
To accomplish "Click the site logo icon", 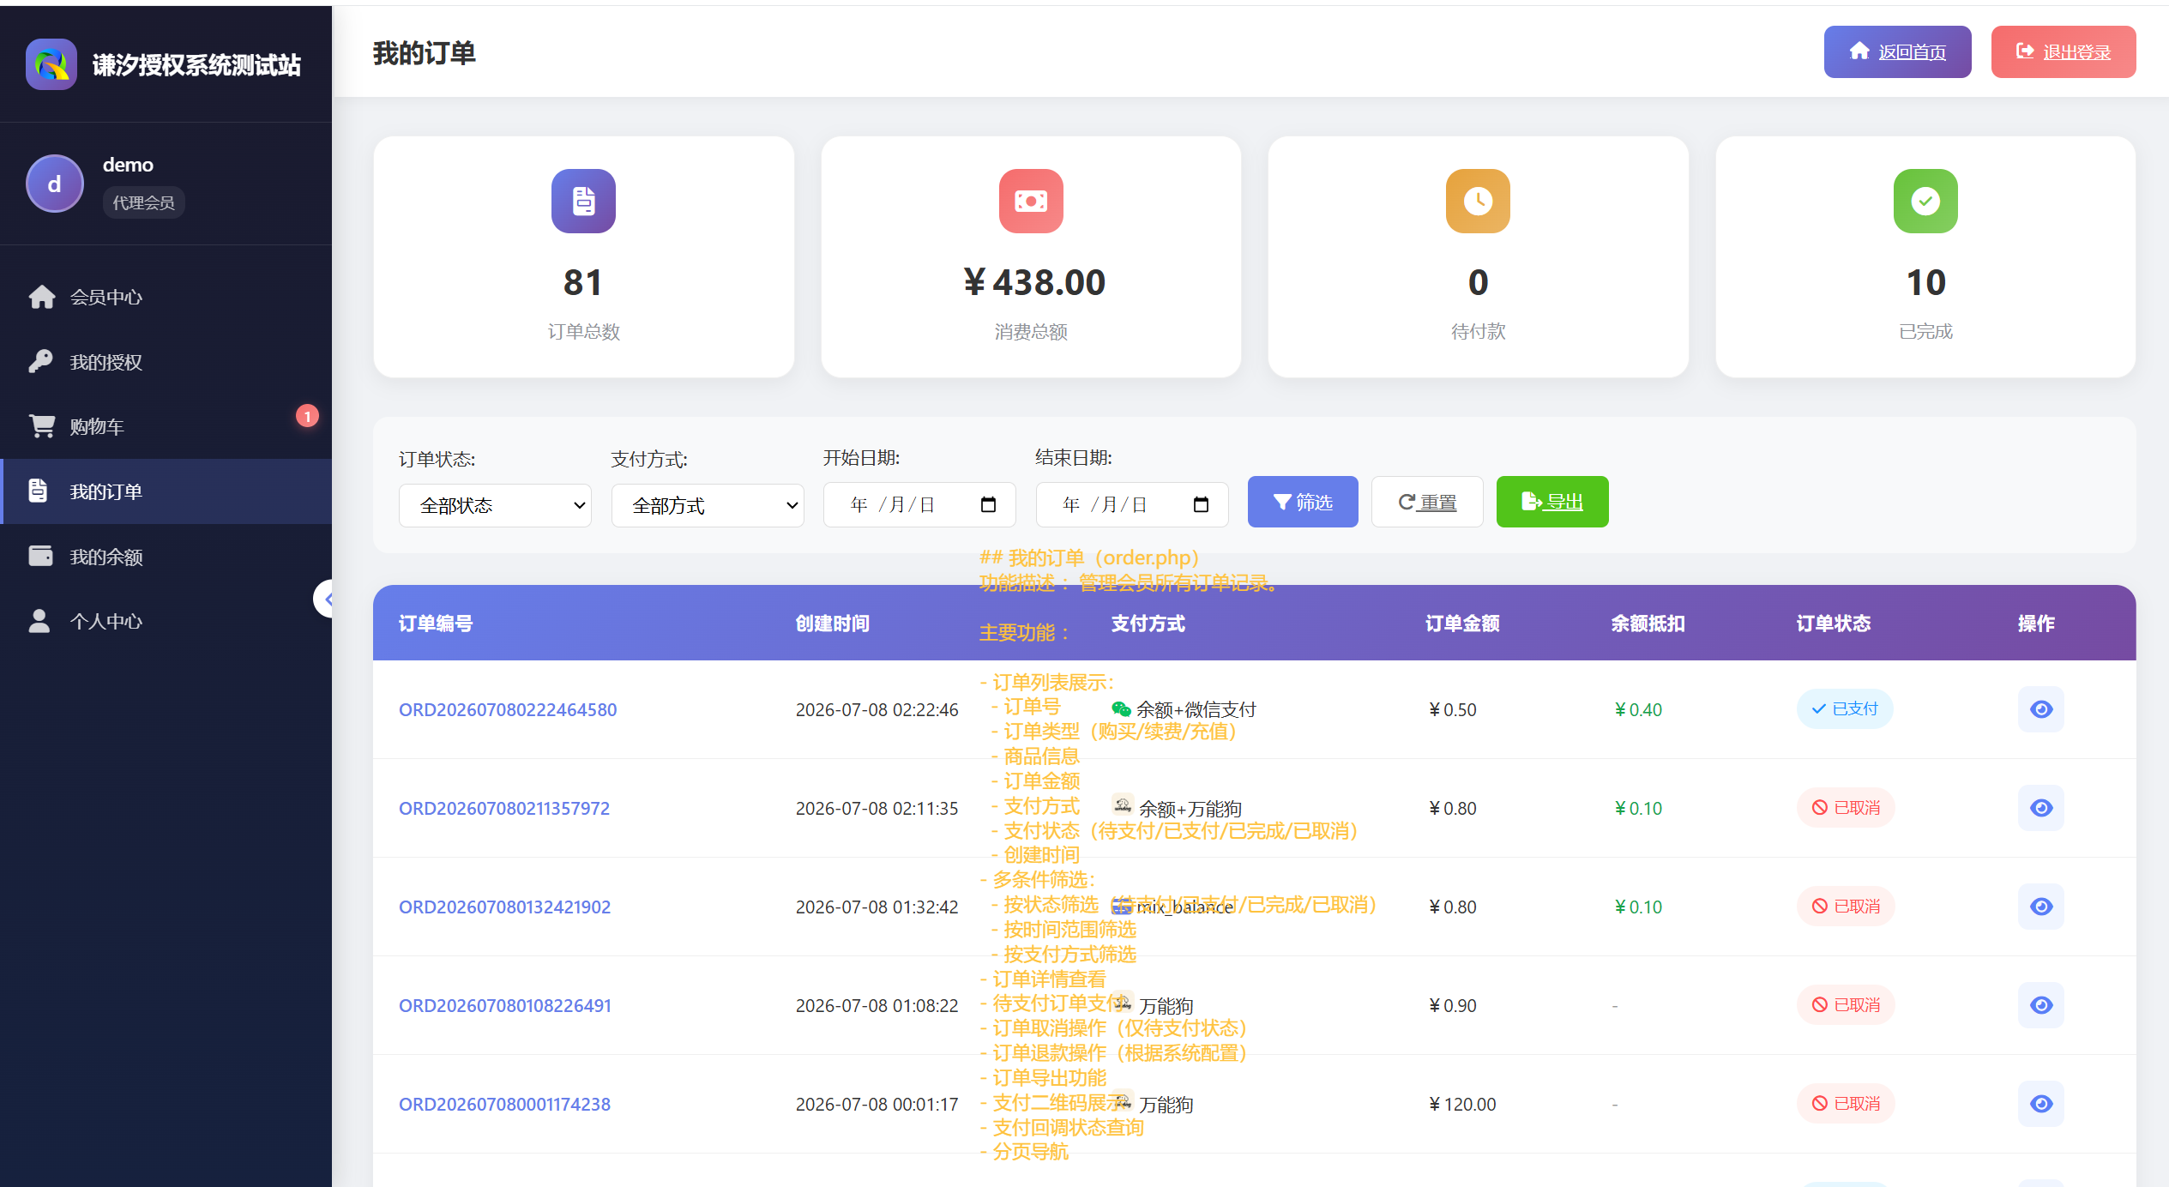I will pyautogui.click(x=51, y=64).
